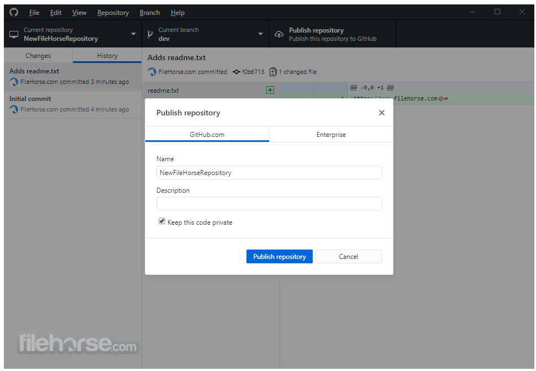
Task: Maximize the GitHub Desktop window
Action: 497,12
